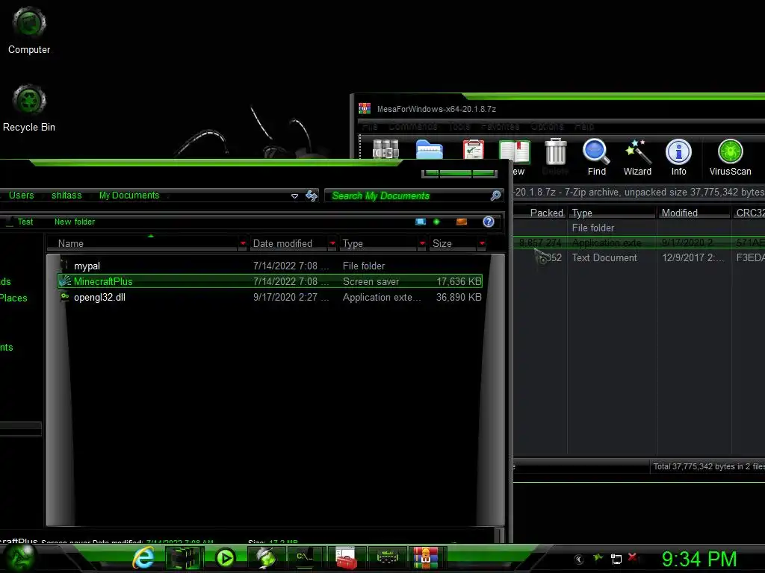Open the Commands menu in WinRAR

tap(412, 127)
